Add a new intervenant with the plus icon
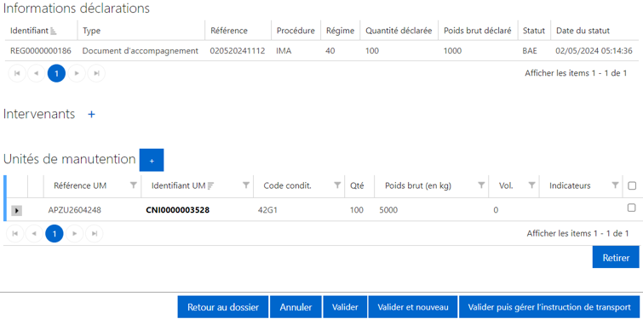Screen dimensions: 643x319 pos(91,115)
